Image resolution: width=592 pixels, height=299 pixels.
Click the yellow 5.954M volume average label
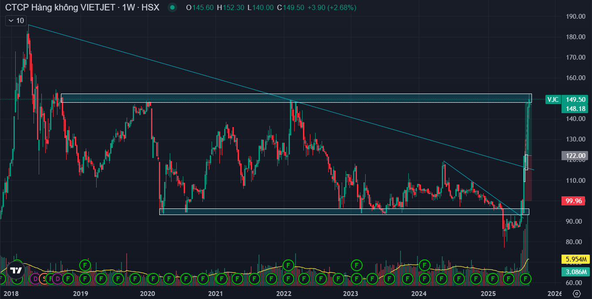(x=575, y=259)
